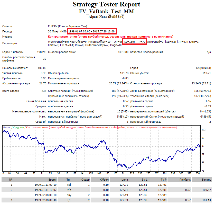Click the balance cell 101.14
215x204 pixels.
(x=207, y=200)
